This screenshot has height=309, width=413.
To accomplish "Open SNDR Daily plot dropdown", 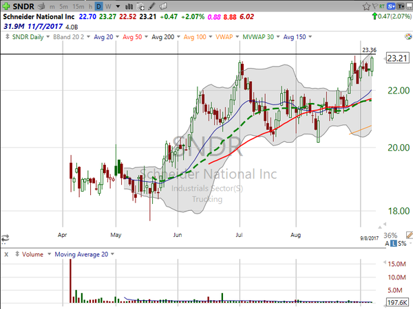I will 48,37.
